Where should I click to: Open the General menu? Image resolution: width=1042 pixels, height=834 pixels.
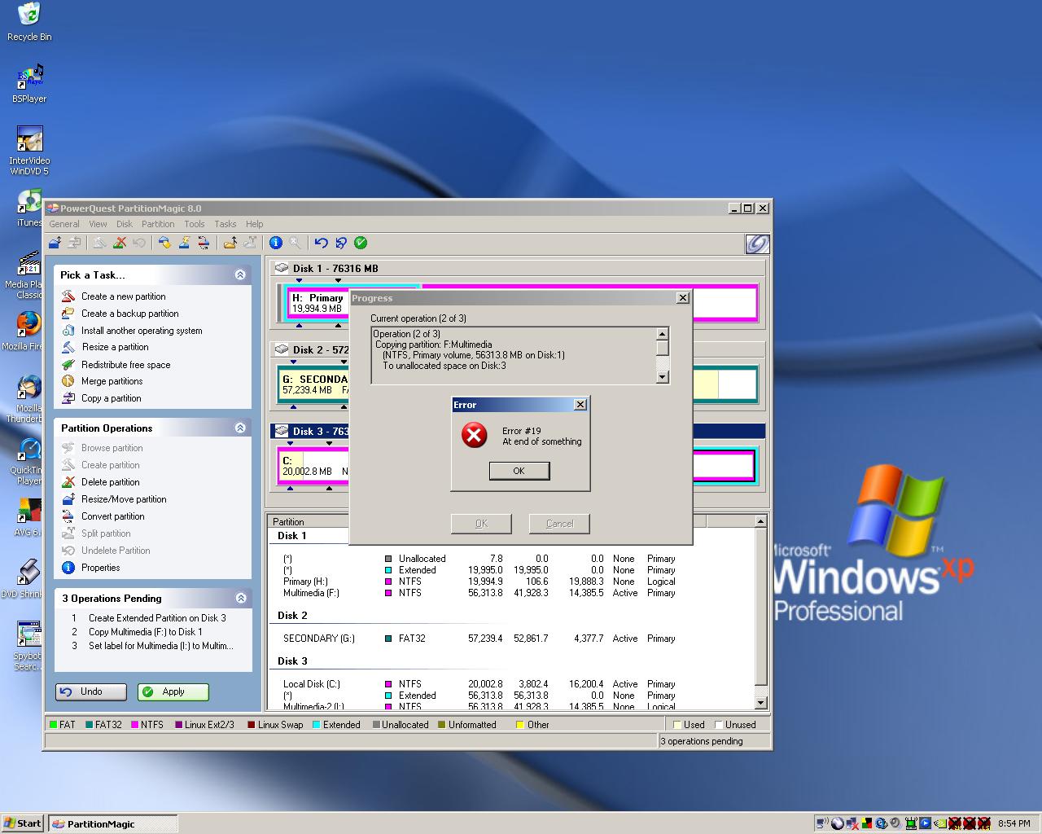coord(64,224)
